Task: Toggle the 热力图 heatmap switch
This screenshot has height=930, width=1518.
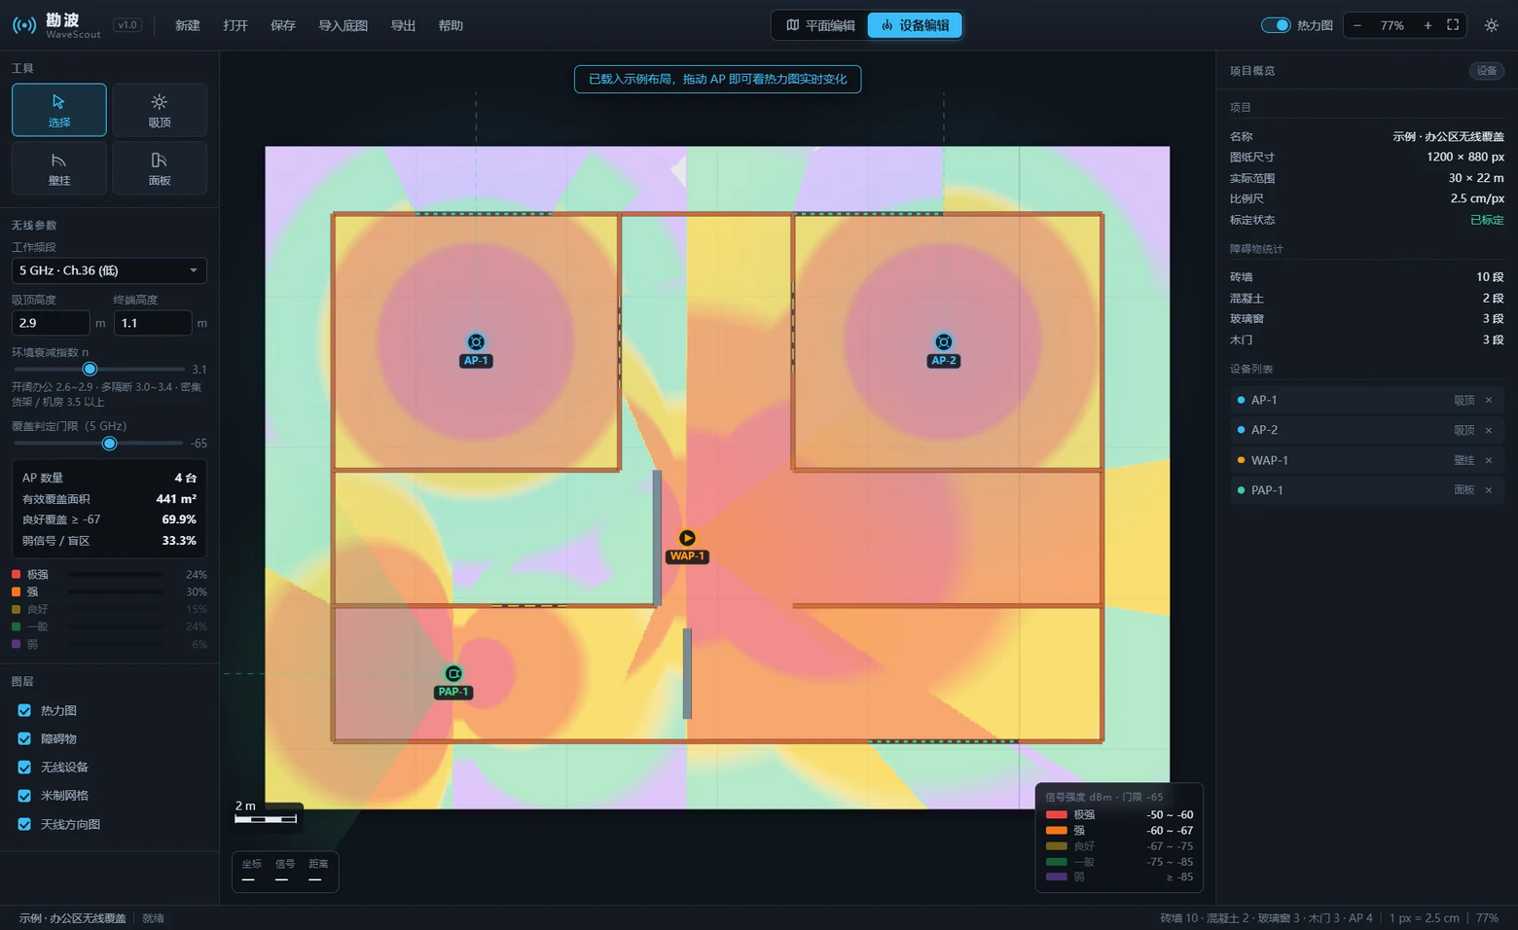Action: tap(1276, 25)
